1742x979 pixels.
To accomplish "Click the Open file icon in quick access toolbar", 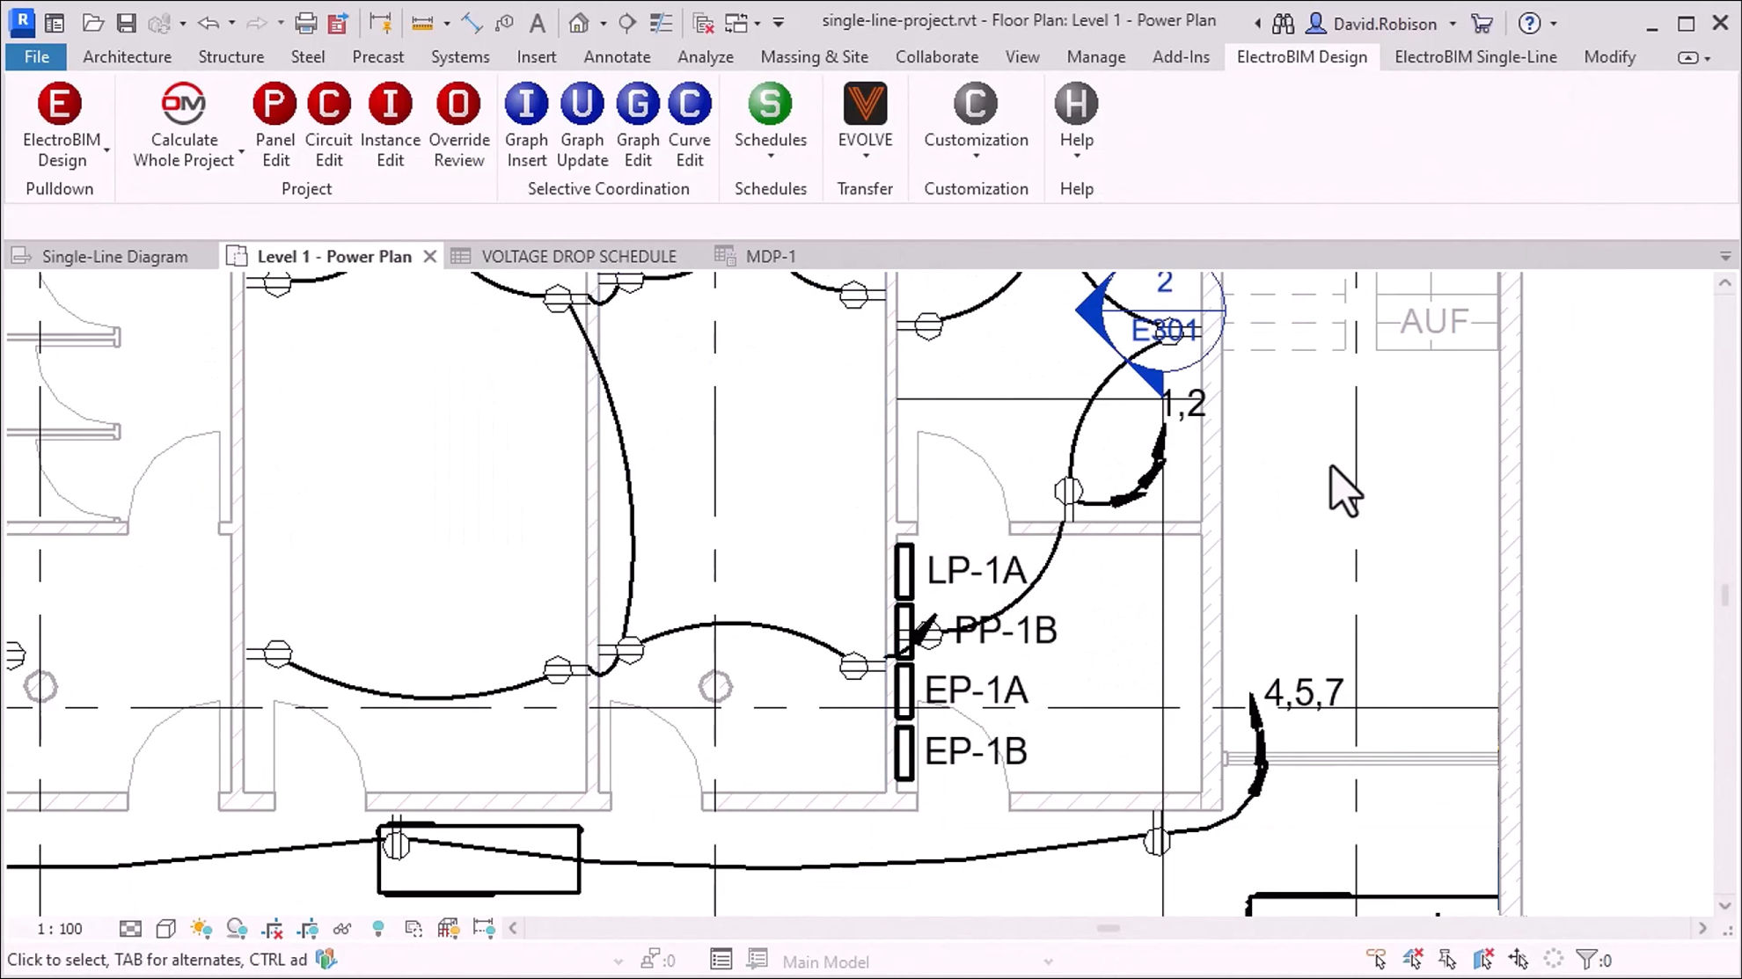I will (x=92, y=23).
